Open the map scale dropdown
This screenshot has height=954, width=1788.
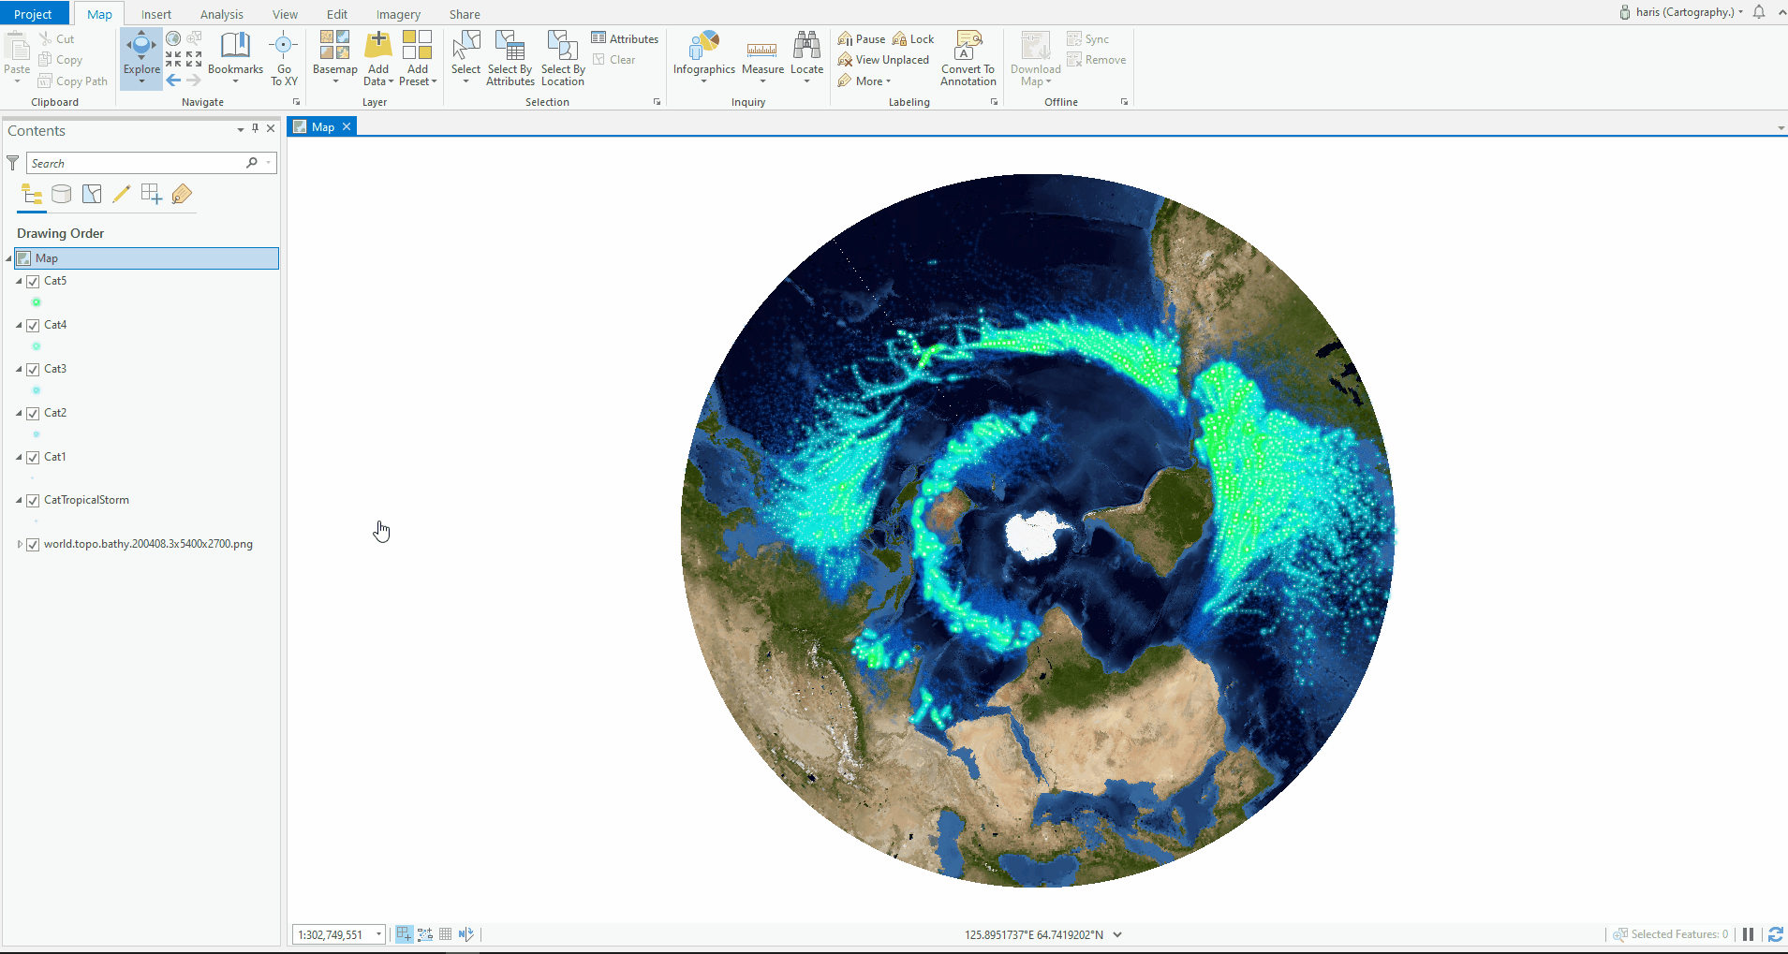pos(378,934)
